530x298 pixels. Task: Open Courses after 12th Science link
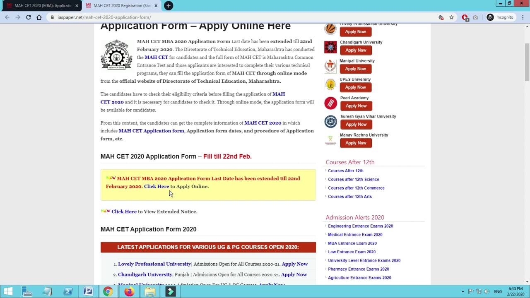click(x=353, y=179)
